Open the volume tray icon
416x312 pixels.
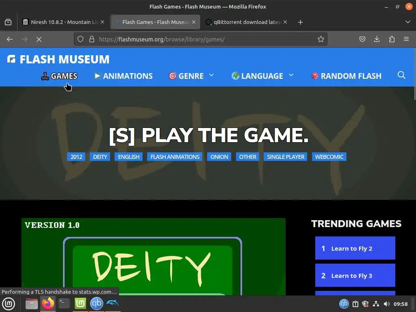(387, 304)
